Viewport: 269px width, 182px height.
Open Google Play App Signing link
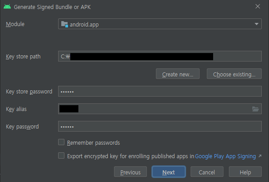point(225,156)
